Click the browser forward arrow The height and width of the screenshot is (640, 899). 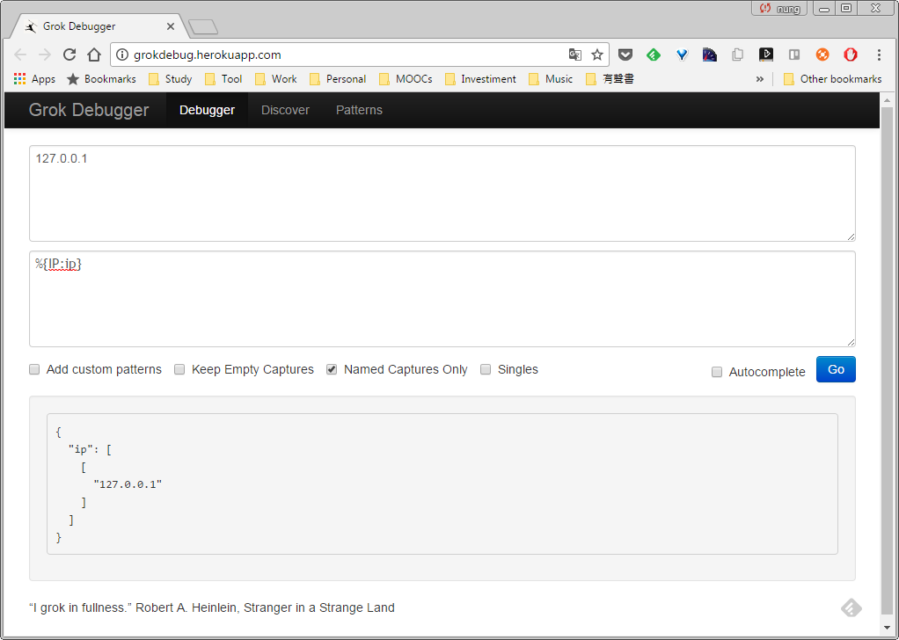tap(45, 55)
